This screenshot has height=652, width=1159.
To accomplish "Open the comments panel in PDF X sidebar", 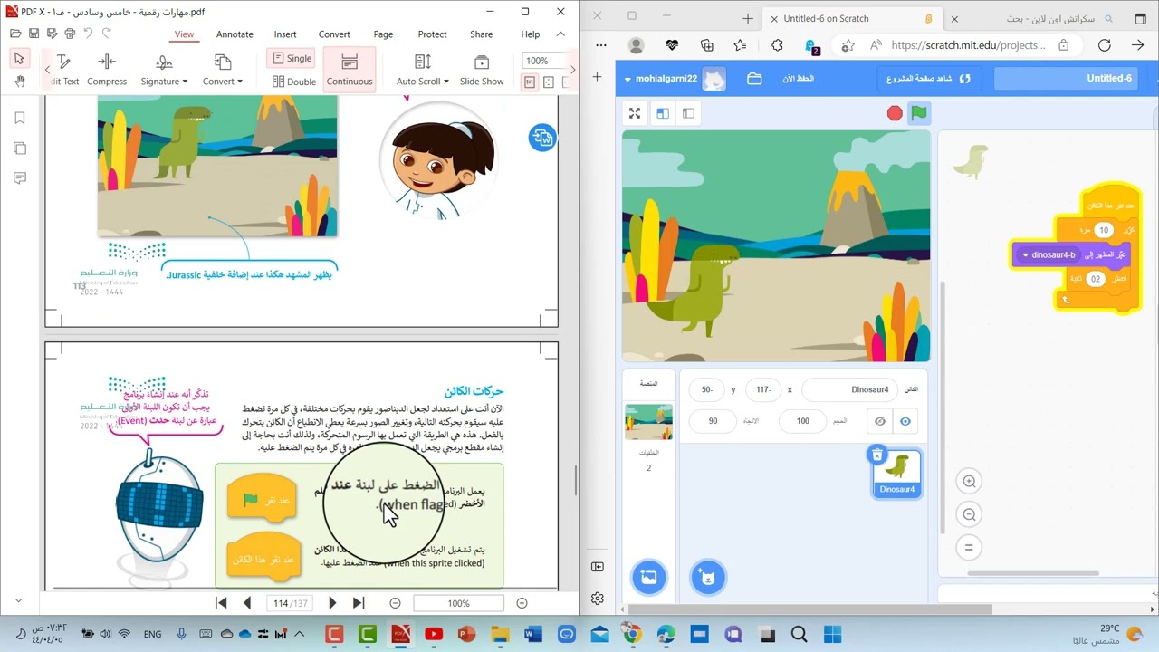I will tap(19, 178).
